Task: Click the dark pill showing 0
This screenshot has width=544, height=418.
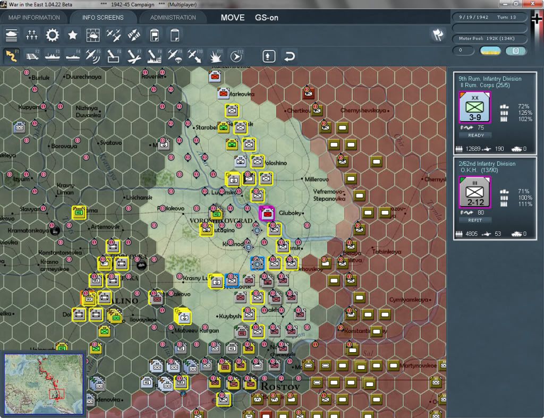Action: [463, 50]
